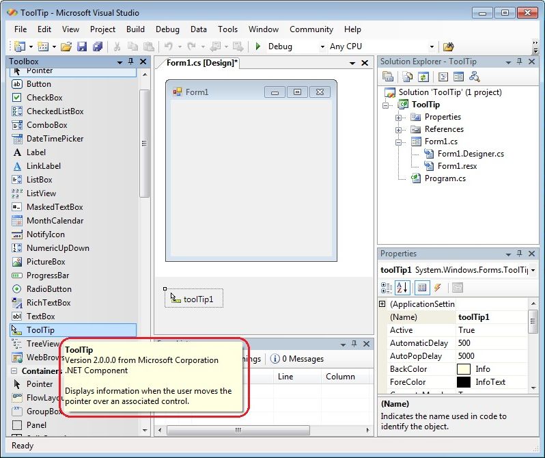Pin the Toolbox panel with auto-hide icon

tap(131, 62)
